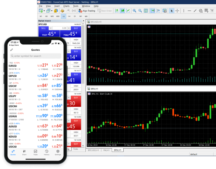Toggle one-click trading icon on BRN chart

[x=89, y=94]
